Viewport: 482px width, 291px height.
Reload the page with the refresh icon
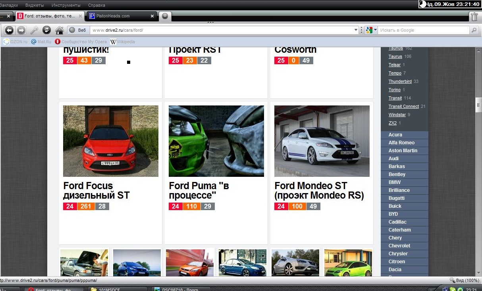[47, 30]
